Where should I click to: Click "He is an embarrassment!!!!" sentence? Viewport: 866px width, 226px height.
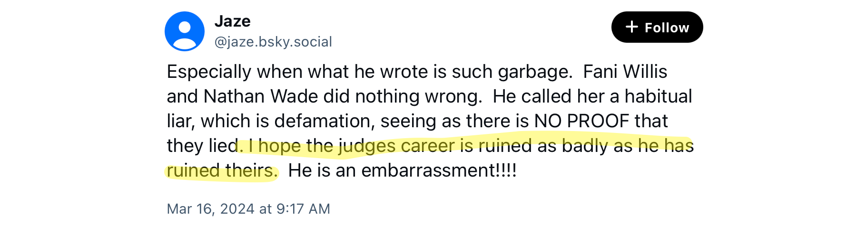pyautogui.click(x=402, y=170)
